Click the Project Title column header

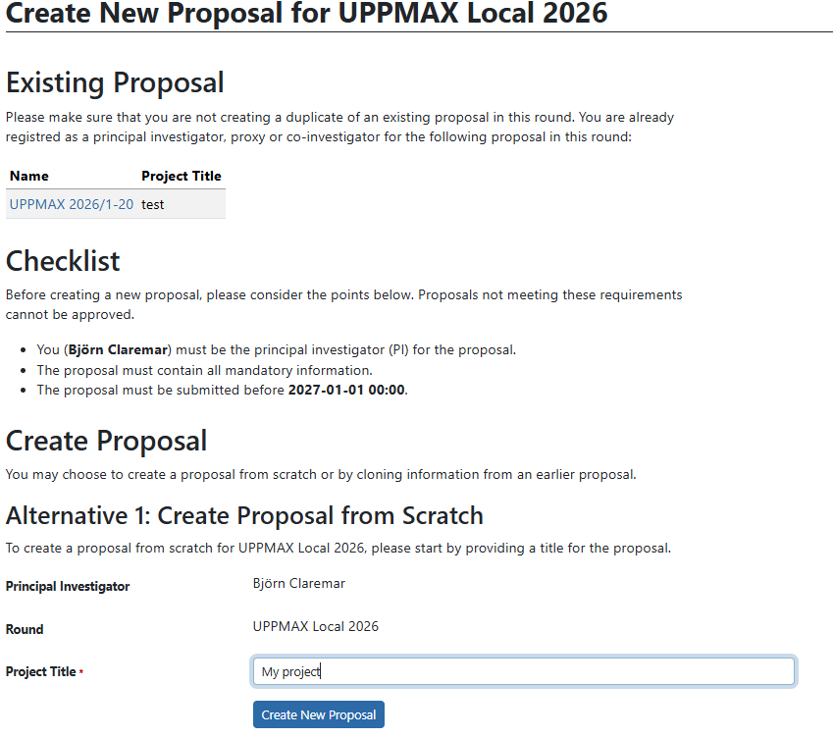(182, 176)
